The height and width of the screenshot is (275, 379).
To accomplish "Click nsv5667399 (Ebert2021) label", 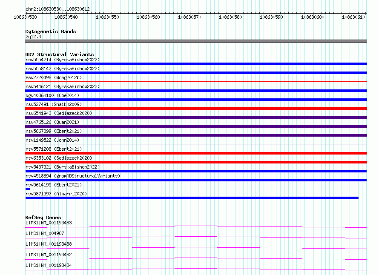I will (54, 131).
